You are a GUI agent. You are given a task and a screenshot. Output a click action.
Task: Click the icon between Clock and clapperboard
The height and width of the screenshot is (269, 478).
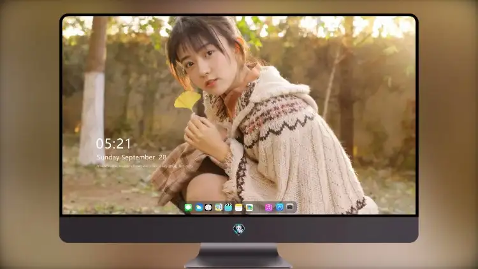point(218,208)
